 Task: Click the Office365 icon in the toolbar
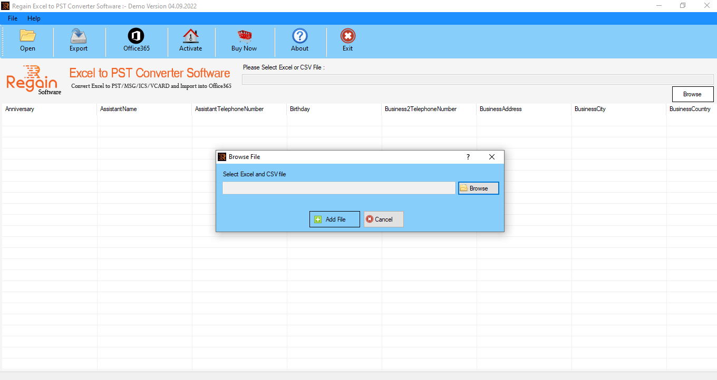135,41
